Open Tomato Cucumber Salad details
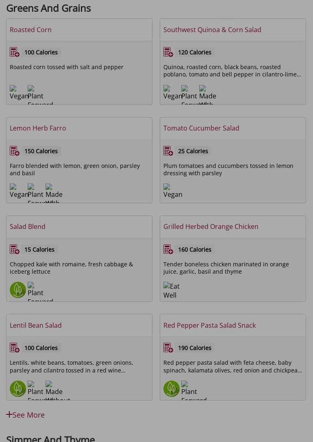The width and height of the screenshot is (313, 442). pos(201,128)
